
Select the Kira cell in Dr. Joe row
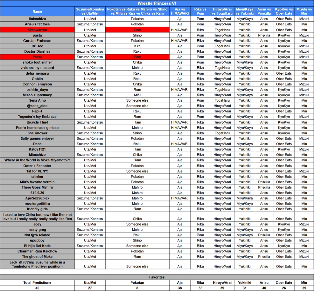137,46
